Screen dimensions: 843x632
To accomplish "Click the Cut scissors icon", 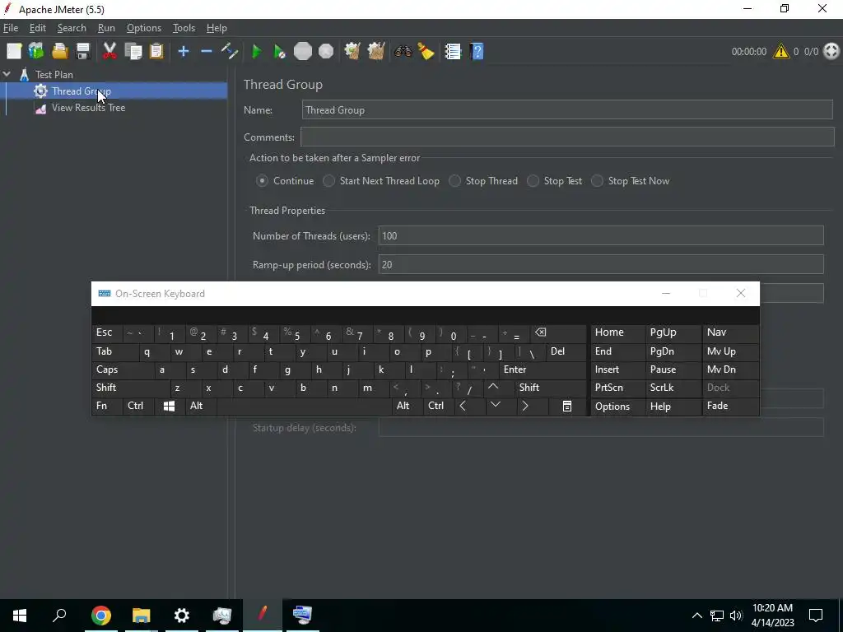I will tap(109, 52).
